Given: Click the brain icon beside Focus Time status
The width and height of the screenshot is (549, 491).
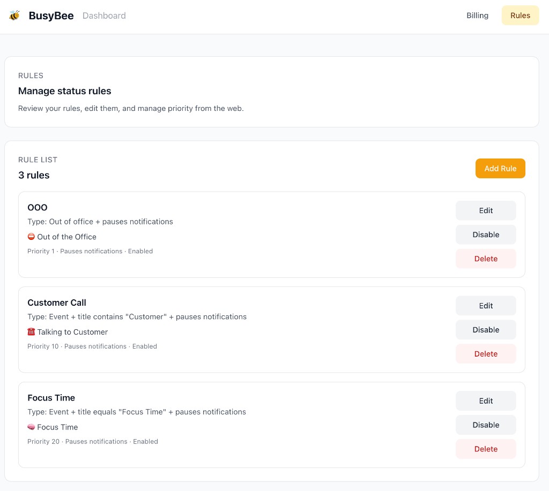Looking at the screenshot, I should click(31, 427).
